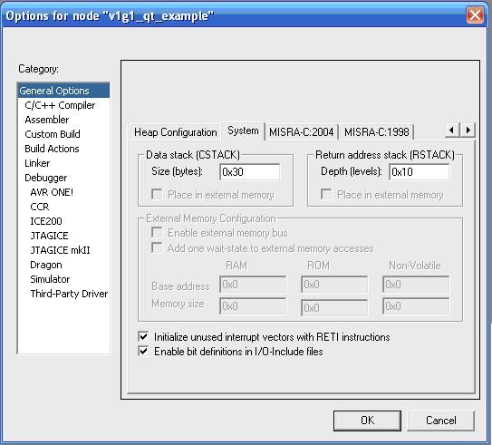Select Custom Build category
Image resolution: width=492 pixels, height=445 pixels.
click(53, 134)
